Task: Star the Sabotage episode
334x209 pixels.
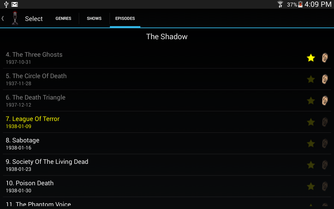Action: 311,143
